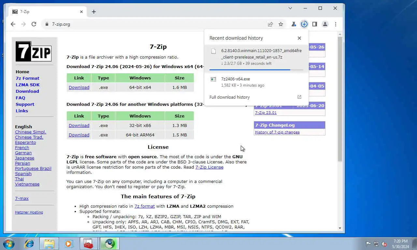417x250 pixels.
Task: Open a new tab with plus button
Action: coord(94,12)
